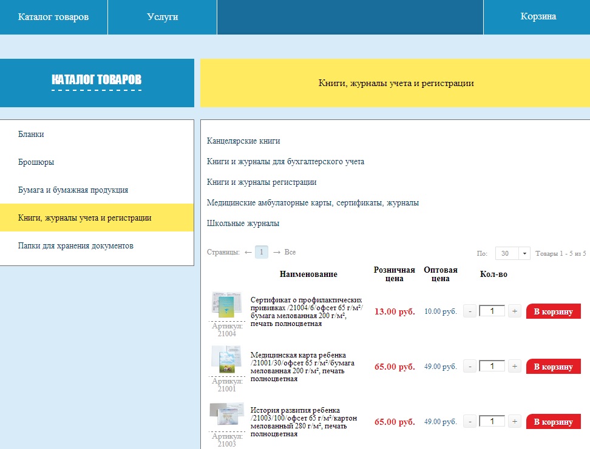
Task: Click quantity field for Сертификат о прививках
Action: pyautogui.click(x=492, y=311)
